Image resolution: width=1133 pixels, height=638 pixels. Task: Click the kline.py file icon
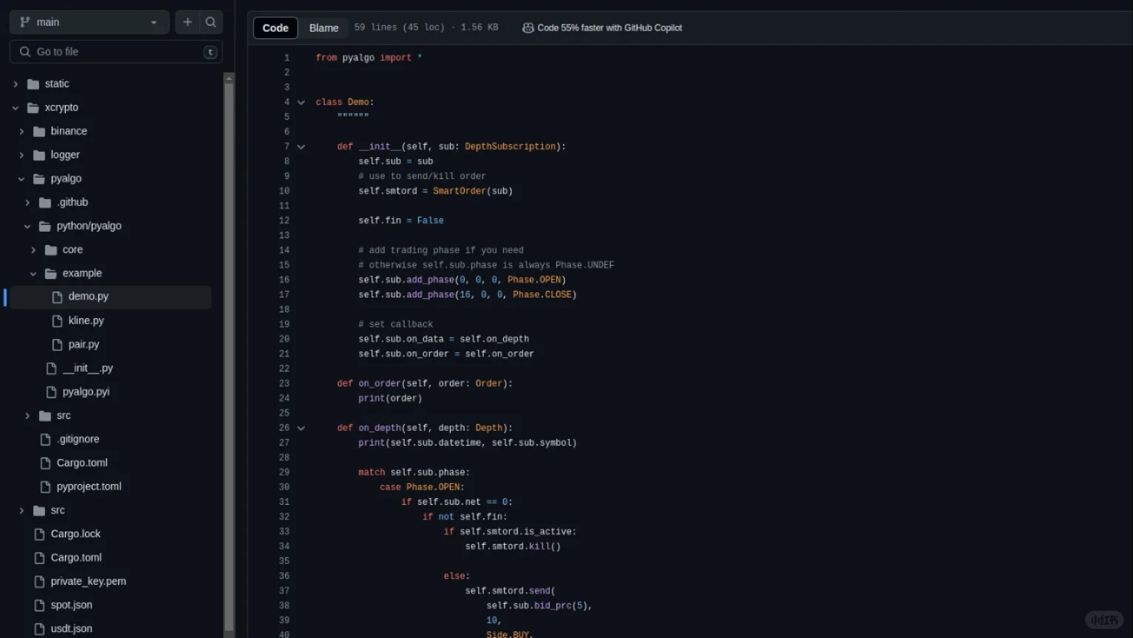click(57, 320)
